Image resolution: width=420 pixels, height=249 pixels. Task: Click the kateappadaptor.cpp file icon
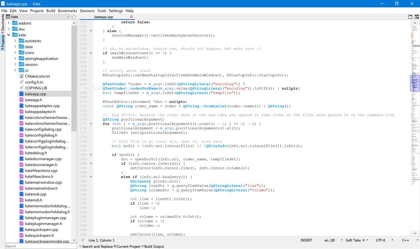(x=21, y=106)
